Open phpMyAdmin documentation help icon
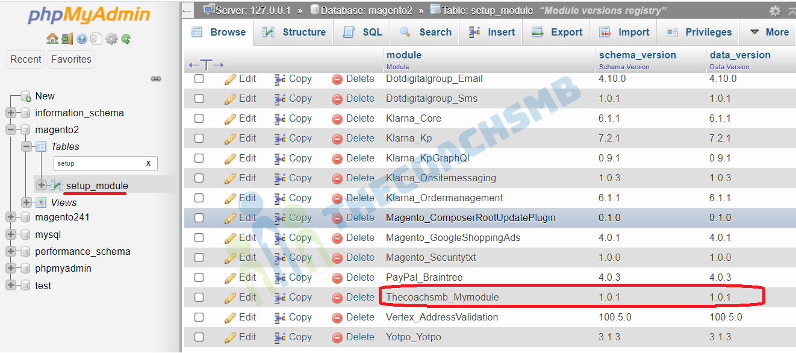Screen dimensions: 796x353 point(81,39)
